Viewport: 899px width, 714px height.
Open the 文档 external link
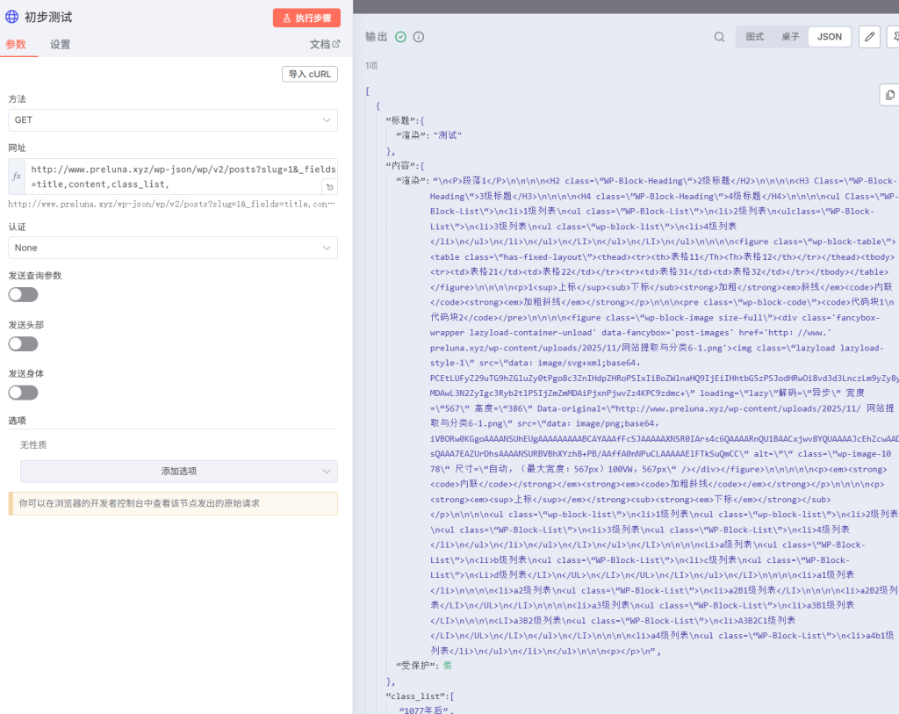pyautogui.click(x=324, y=44)
